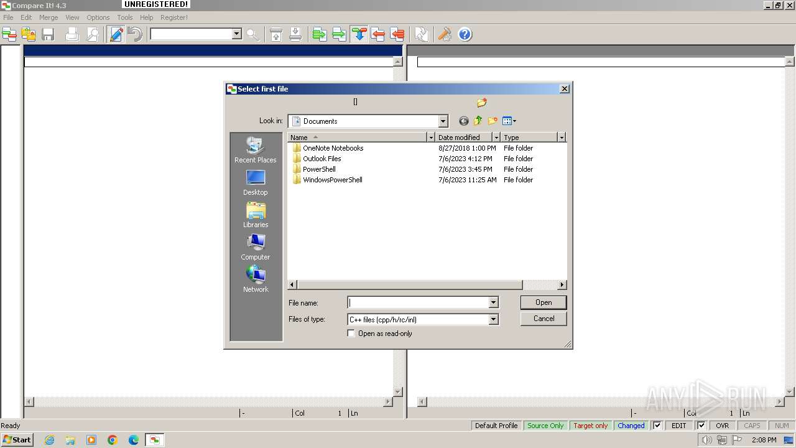The width and height of the screenshot is (796, 448).
Task: Select the OneNote Notebooks folder
Action: click(333, 148)
